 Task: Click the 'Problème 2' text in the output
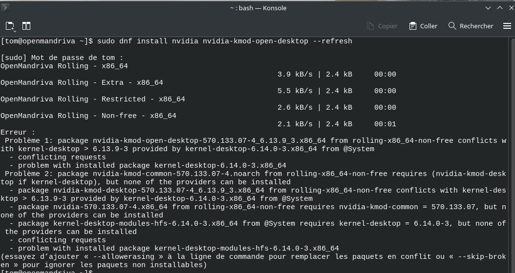29,174
